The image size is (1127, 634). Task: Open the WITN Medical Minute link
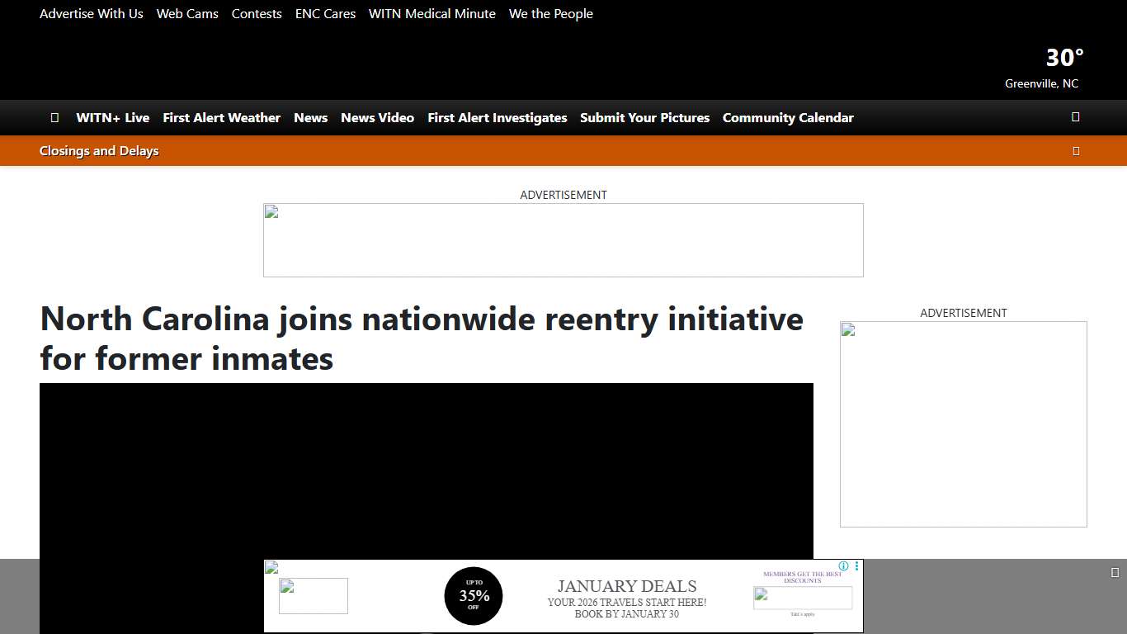[x=431, y=13]
